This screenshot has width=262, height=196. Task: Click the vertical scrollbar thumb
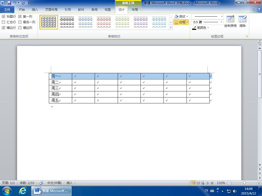pos(260,74)
